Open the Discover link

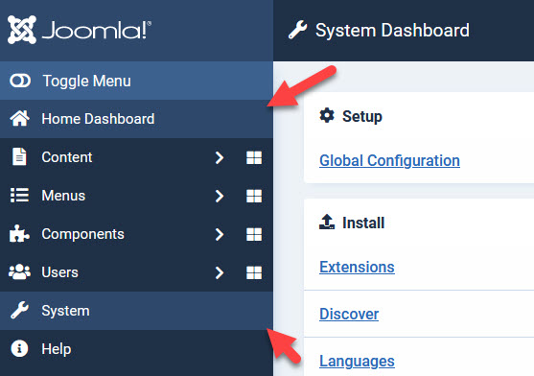point(349,314)
